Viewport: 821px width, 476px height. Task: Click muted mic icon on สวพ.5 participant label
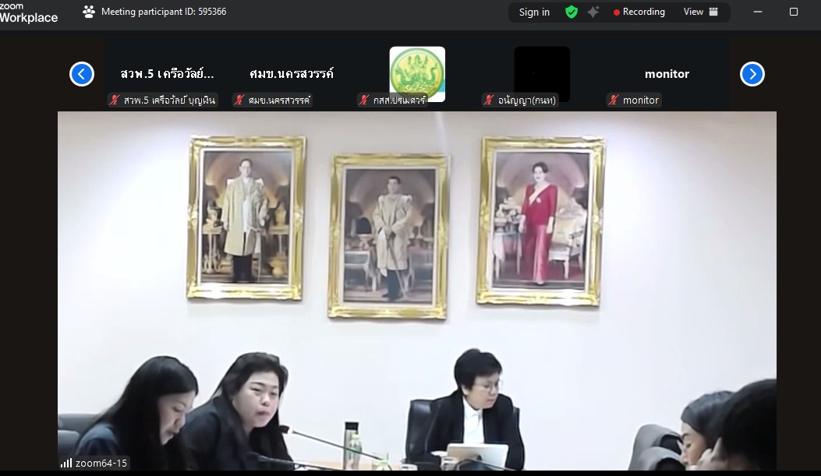click(x=115, y=100)
